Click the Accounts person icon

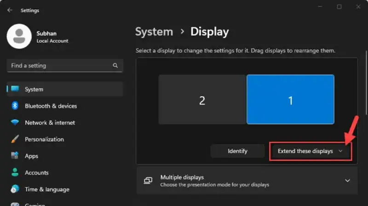(x=15, y=172)
